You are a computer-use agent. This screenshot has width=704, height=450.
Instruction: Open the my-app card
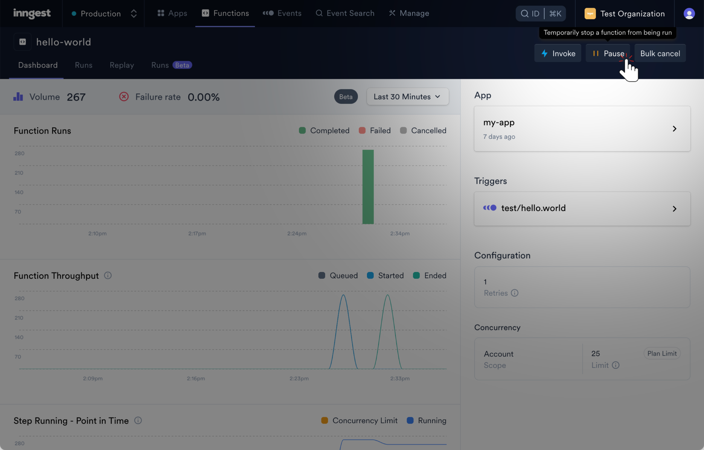tap(582, 129)
